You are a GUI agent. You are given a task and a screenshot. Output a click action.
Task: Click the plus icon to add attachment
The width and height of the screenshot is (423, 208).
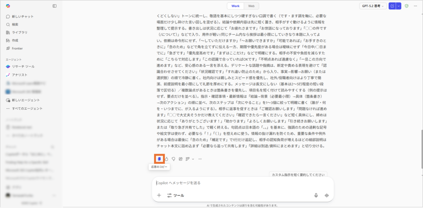pos(159,196)
